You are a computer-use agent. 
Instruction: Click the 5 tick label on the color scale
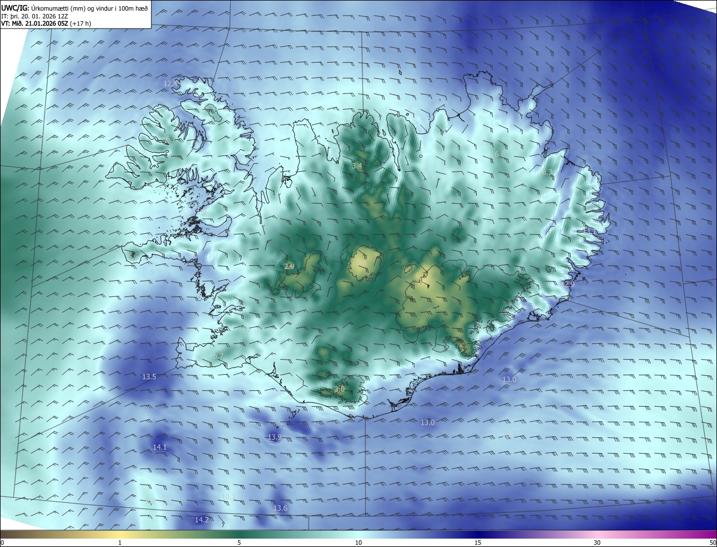239,543
